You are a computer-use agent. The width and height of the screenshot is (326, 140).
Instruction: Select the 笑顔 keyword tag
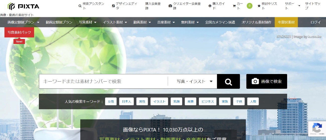[x=176, y=101]
